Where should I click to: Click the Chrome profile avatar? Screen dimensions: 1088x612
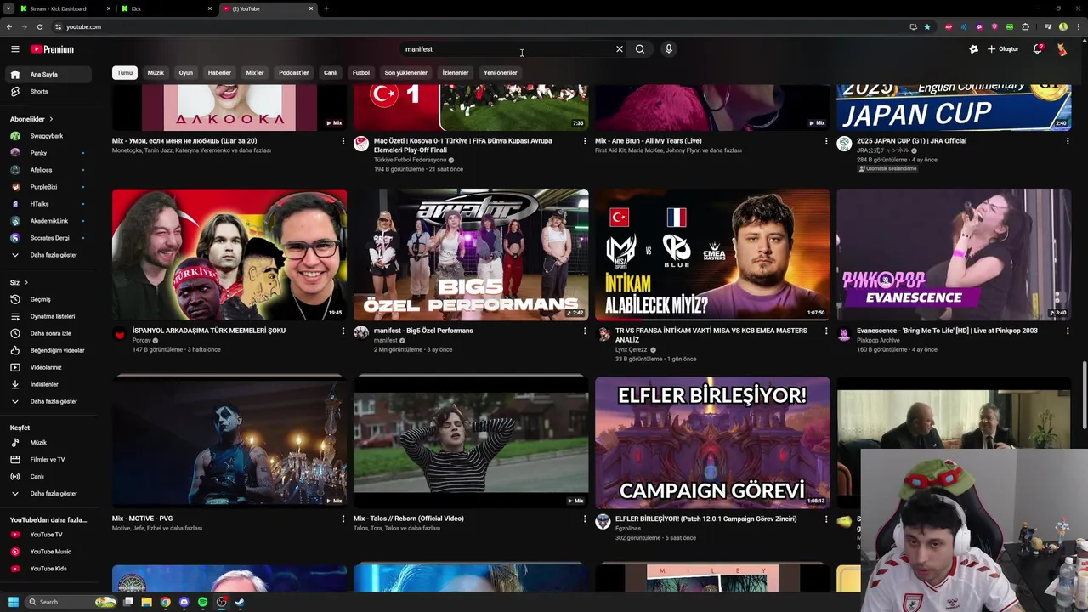1062,26
